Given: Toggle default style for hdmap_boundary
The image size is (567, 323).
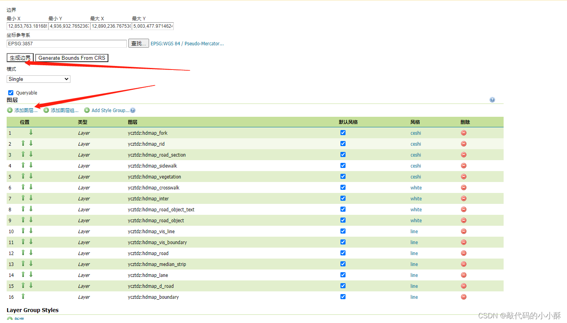Looking at the screenshot, I should pos(343,296).
